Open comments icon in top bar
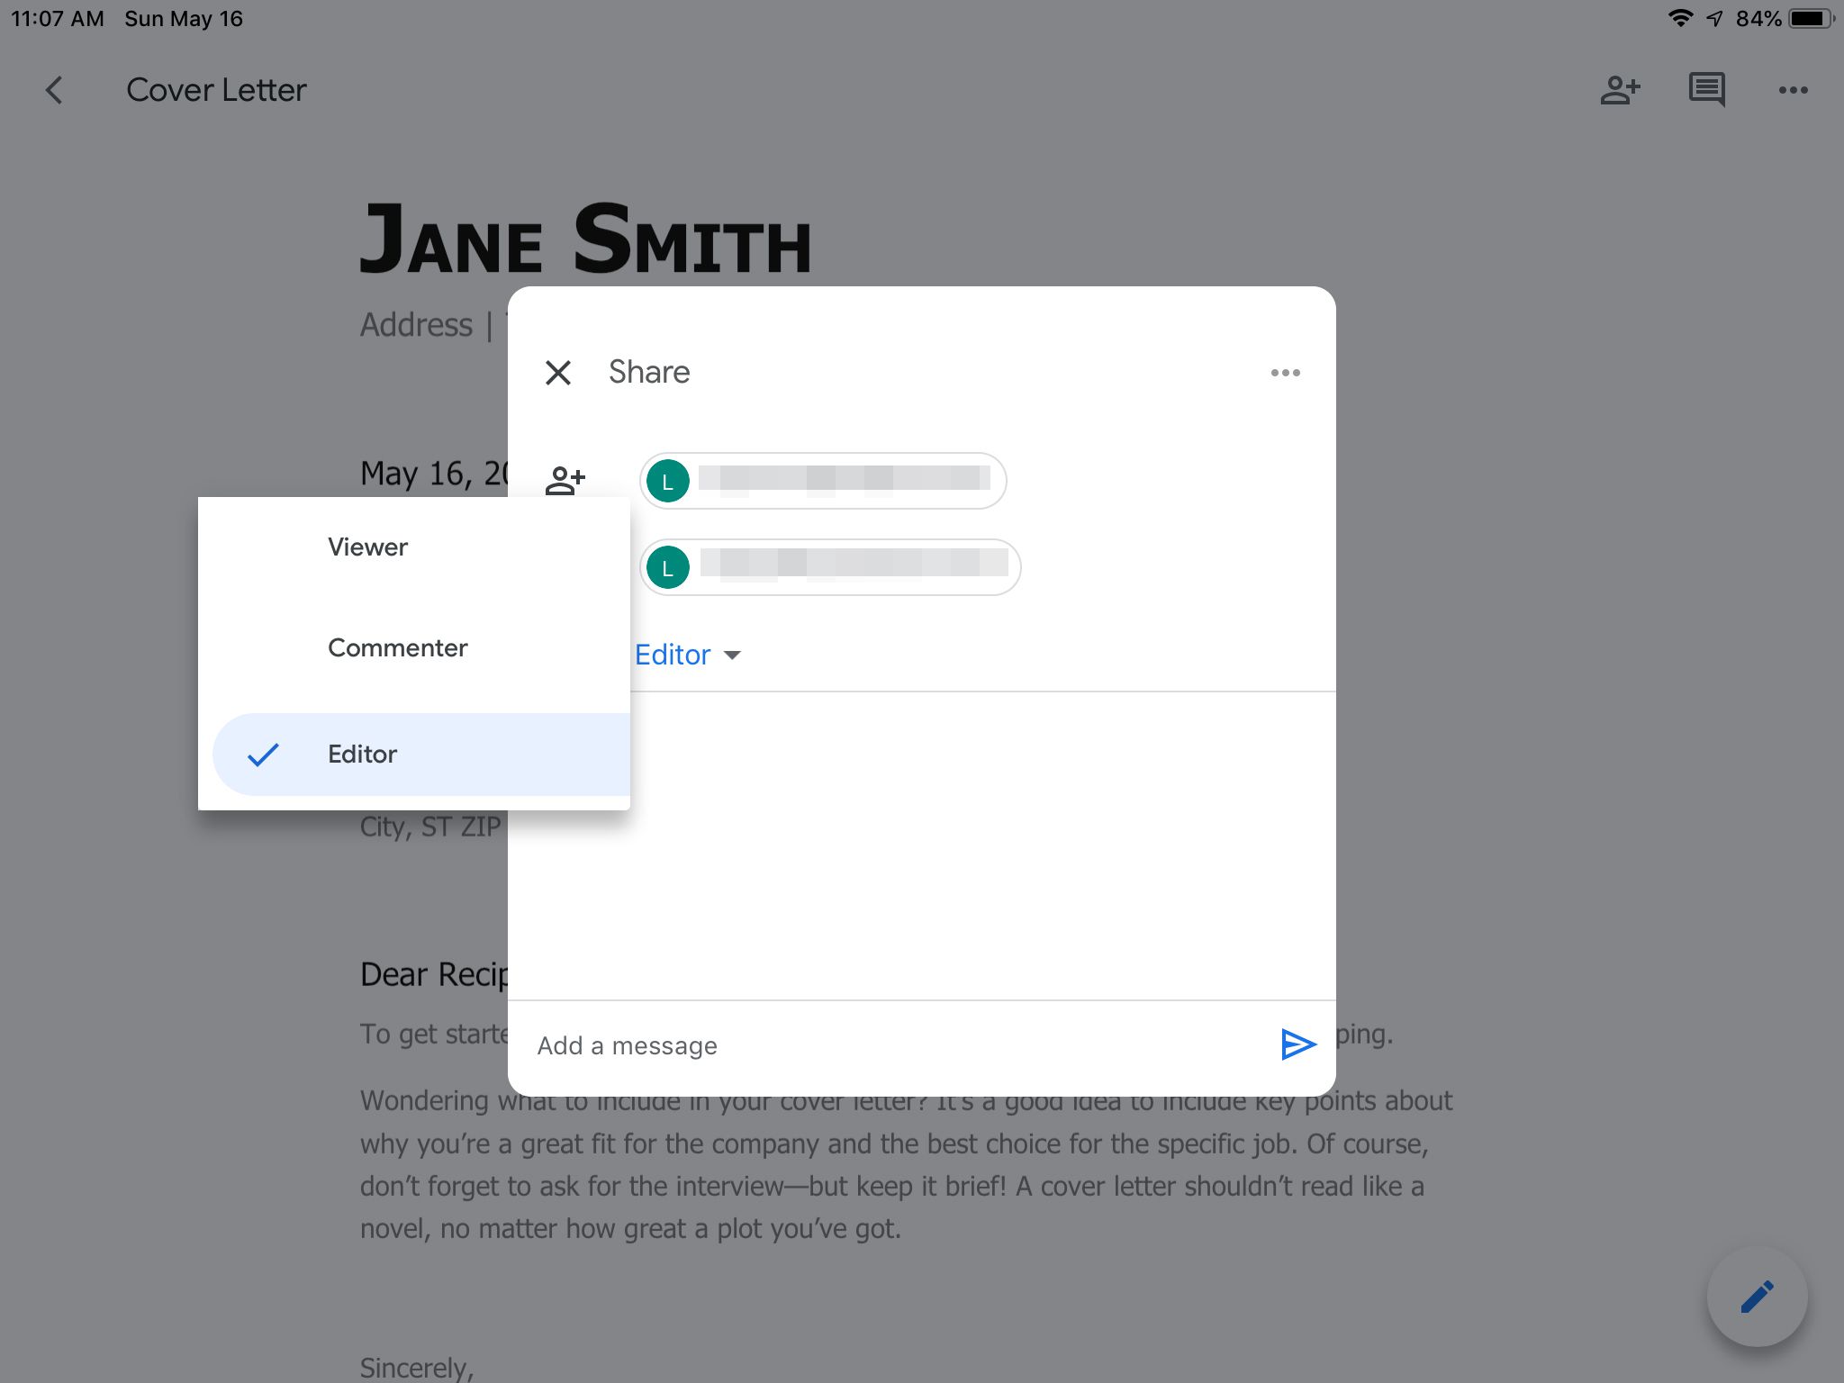This screenshot has height=1383, width=1844. [1706, 90]
